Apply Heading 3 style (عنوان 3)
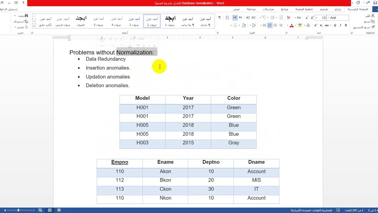The height and width of the screenshot is (213, 378). click(134, 21)
